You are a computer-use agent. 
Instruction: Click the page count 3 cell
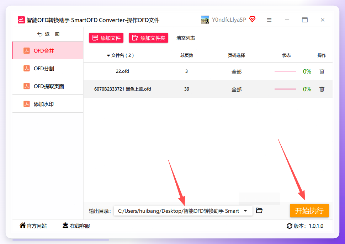[186, 71]
